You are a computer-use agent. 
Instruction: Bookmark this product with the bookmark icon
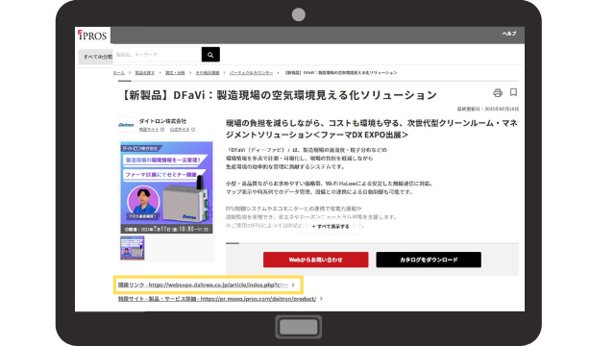point(513,92)
